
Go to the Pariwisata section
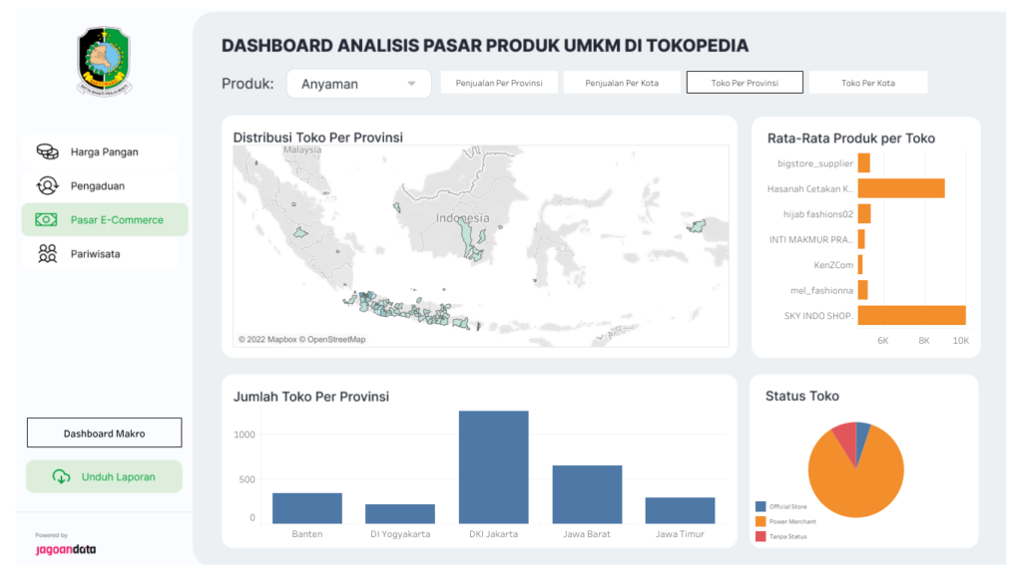tap(100, 253)
